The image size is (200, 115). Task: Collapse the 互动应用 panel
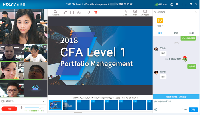pos(196,12)
